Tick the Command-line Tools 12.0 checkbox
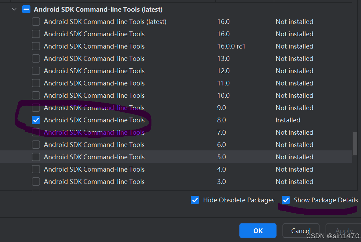 [x=36, y=71]
